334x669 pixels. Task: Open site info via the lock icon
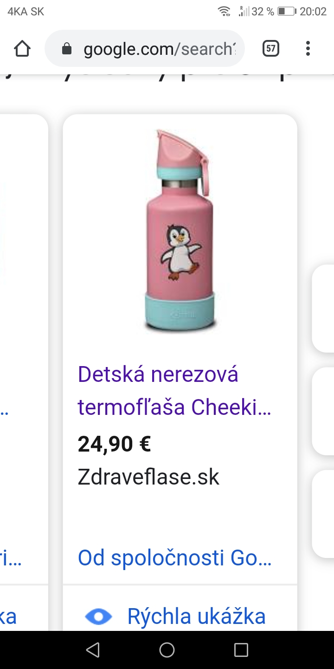coord(67,48)
